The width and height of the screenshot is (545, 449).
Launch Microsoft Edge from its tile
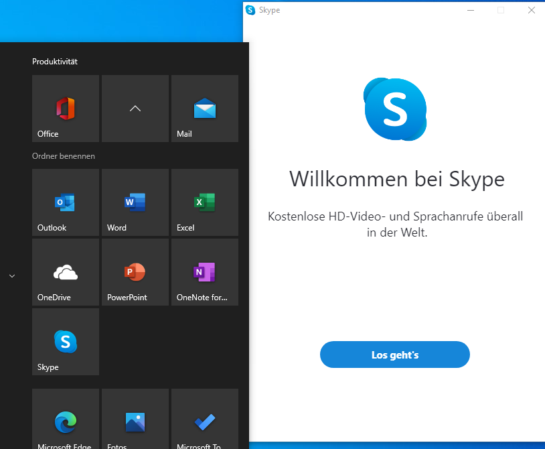pos(66,419)
